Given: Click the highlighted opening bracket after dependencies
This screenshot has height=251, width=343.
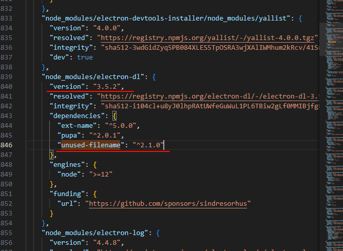Looking at the screenshot, I should click(x=115, y=116).
